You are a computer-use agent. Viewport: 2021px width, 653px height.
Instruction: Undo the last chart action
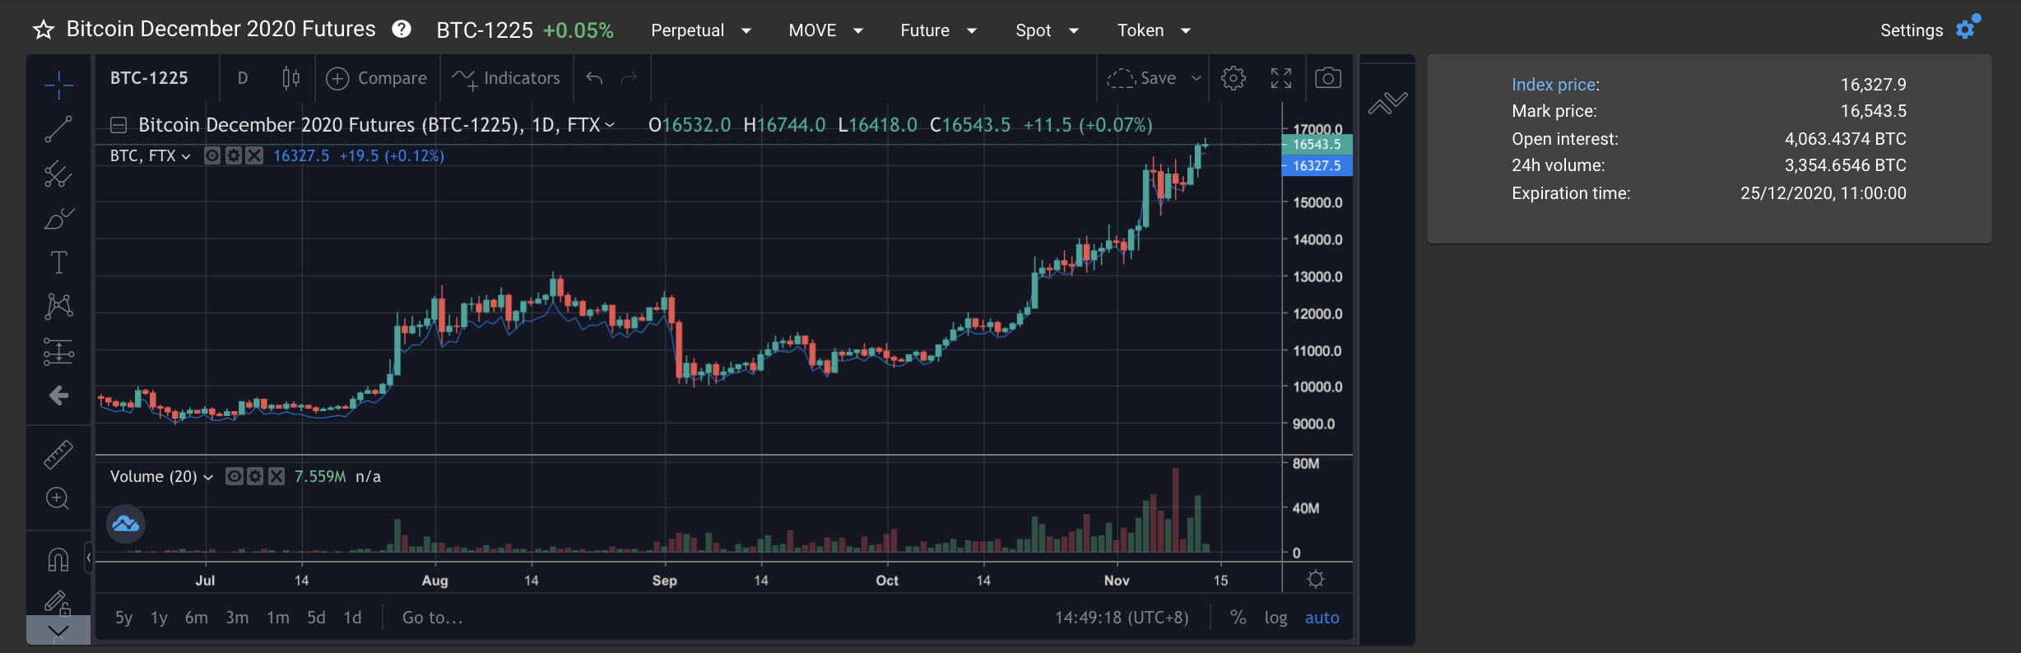point(595,78)
